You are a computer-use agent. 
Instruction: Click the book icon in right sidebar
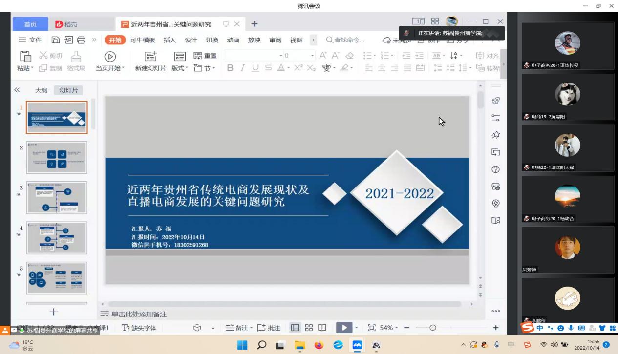coord(495,220)
